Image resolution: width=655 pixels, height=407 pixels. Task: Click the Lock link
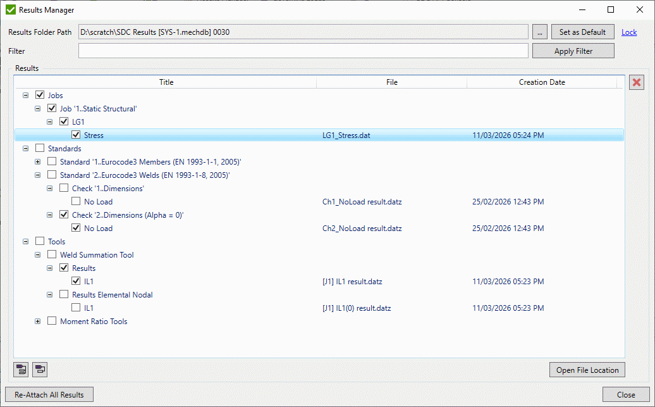tap(628, 32)
